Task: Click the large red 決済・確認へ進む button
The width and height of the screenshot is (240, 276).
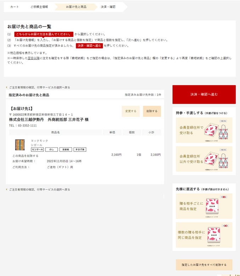Action: click(x=204, y=94)
